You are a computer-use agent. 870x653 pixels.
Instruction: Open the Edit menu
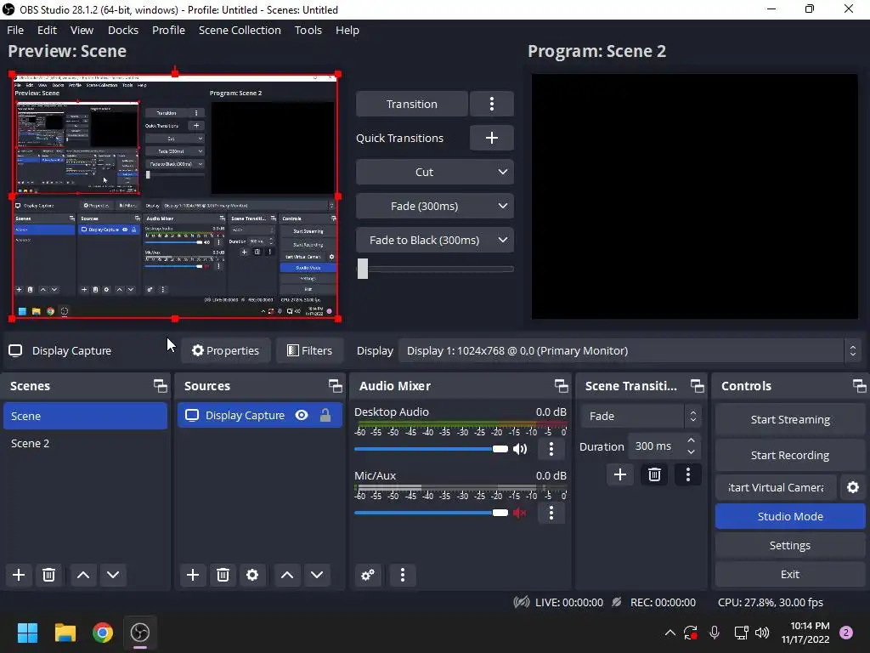point(48,30)
